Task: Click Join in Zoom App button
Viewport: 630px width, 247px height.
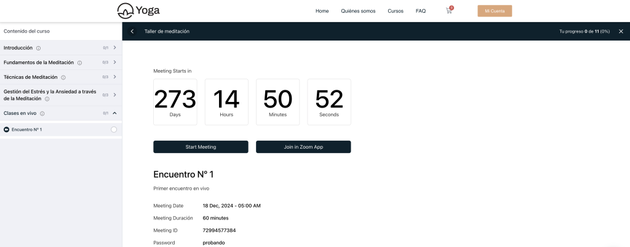Action: click(303, 147)
